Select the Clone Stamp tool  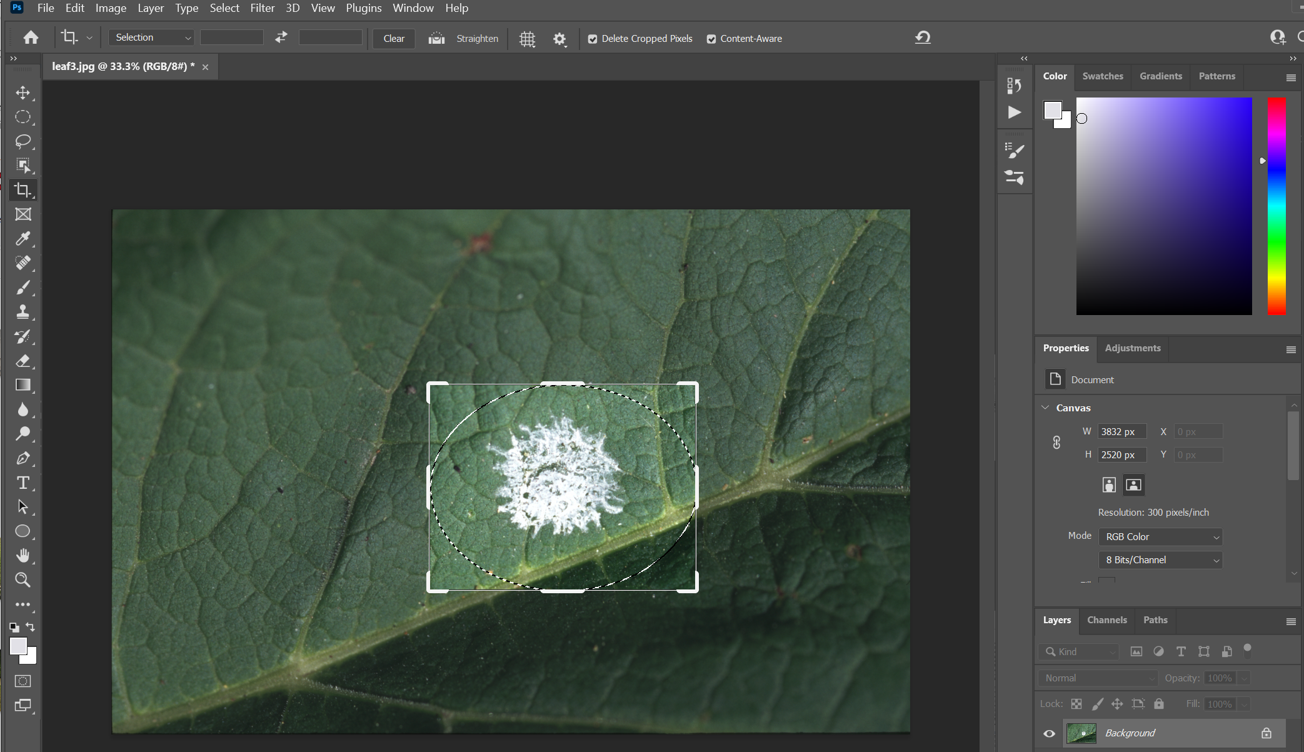pyautogui.click(x=23, y=312)
